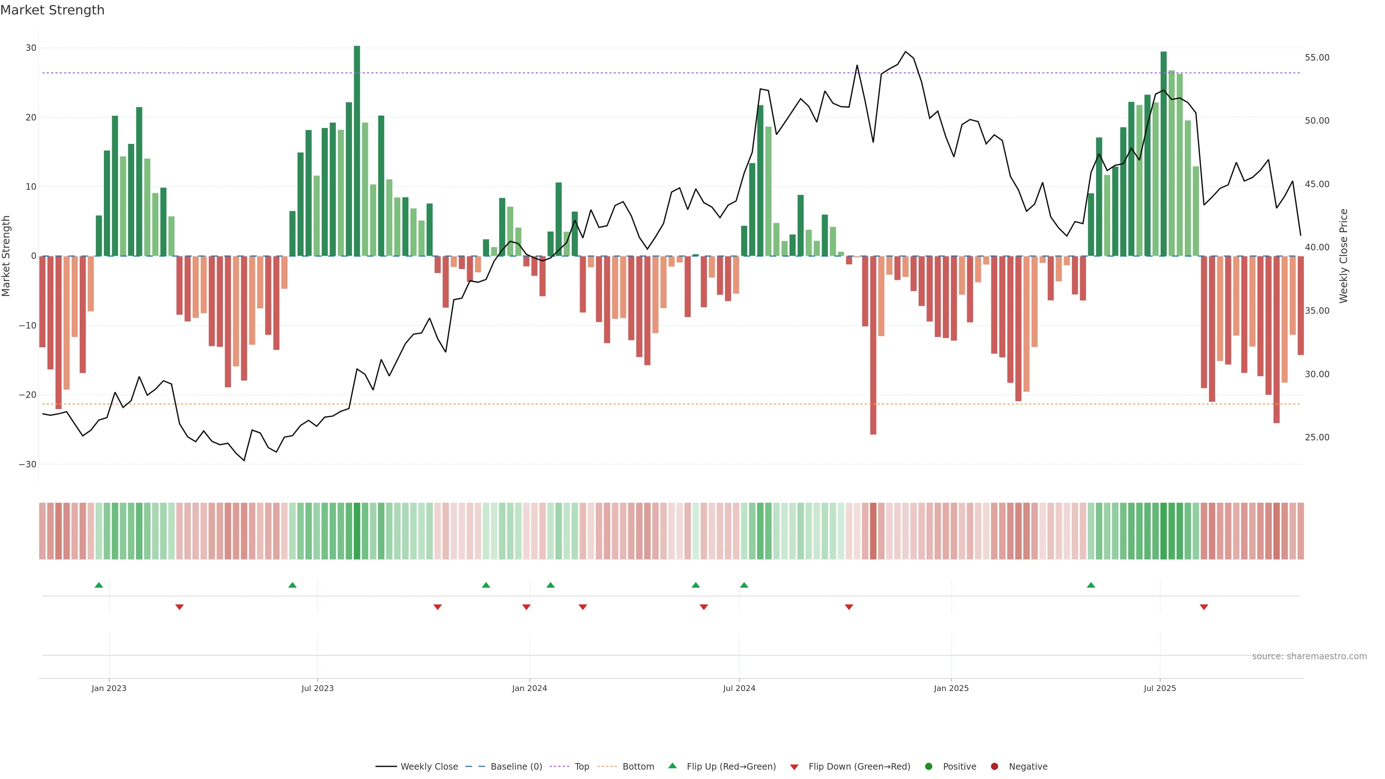This screenshot has width=1385, height=779.
Task: Click the darkest green heatmap strip cell near Jul 2025
Action: coord(1164,531)
